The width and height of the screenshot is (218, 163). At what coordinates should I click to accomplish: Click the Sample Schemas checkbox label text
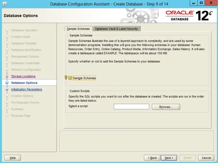pyautogui.click(x=84, y=78)
